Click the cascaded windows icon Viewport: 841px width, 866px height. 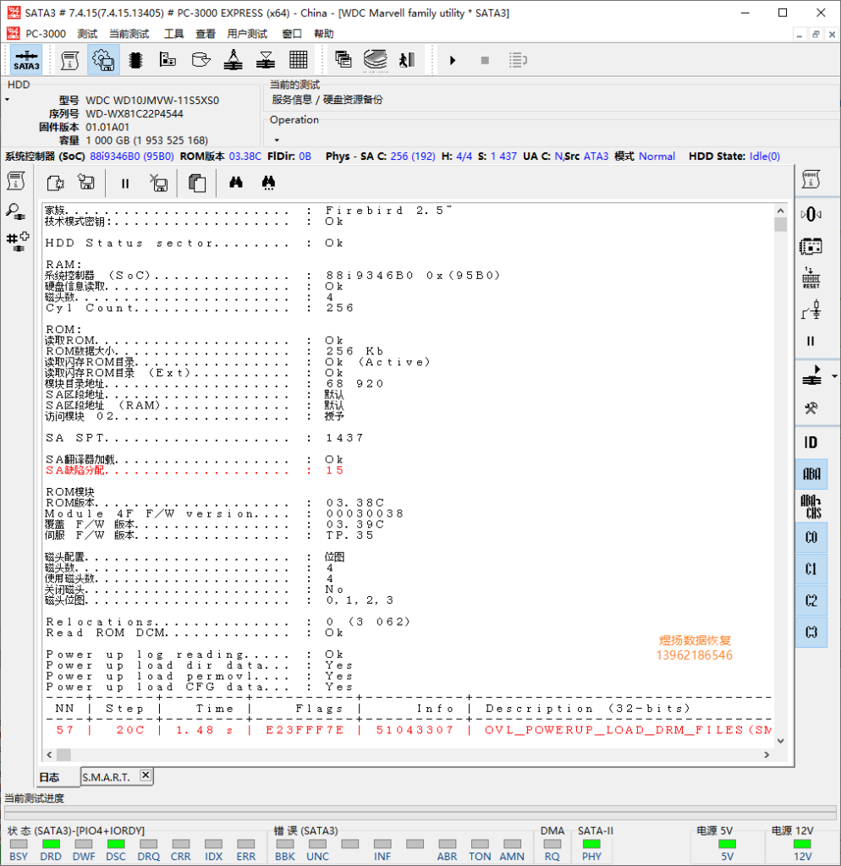344,60
